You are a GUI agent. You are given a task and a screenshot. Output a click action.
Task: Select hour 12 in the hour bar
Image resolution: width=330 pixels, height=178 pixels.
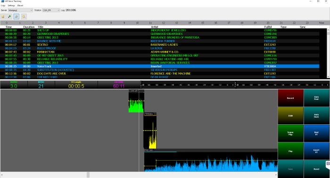[x=164, y=23]
